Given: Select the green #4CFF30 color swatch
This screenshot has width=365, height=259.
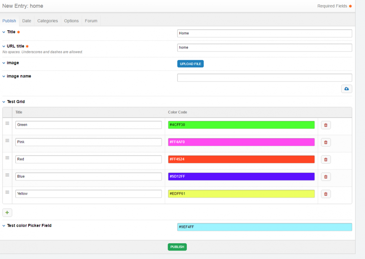Looking at the screenshot, I should pyautogui.click(x=241, y=125).
